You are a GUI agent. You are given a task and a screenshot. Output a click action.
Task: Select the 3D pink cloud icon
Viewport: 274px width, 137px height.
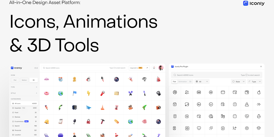click(47, 79)
